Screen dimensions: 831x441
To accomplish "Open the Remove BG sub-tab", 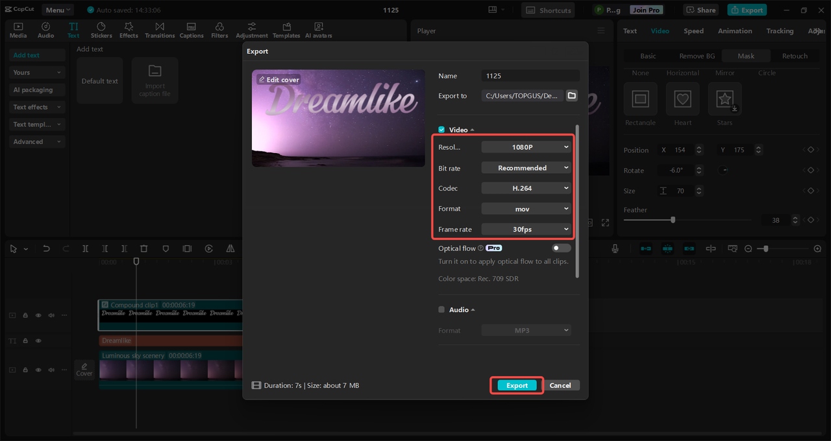I will point(697,56).
